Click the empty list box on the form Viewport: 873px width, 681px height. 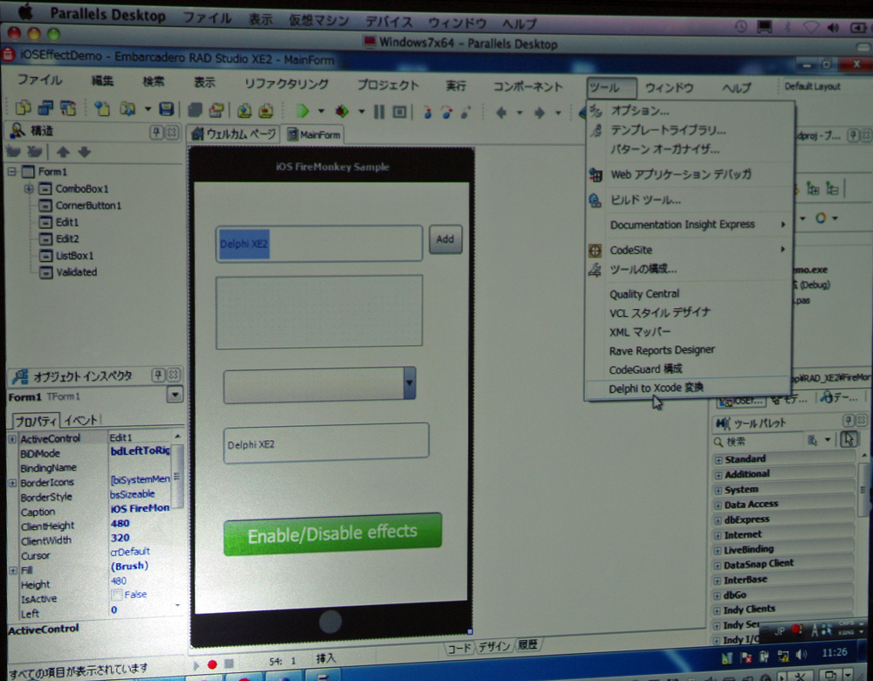pyautogui.click(x=319, y=313)
